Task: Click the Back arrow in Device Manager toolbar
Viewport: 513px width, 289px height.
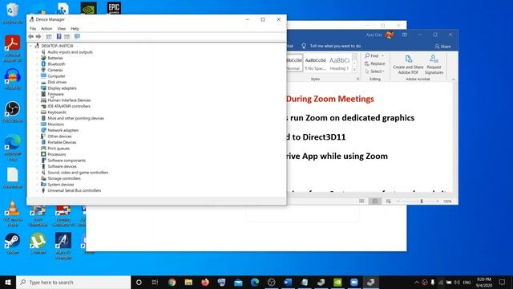Action: [x=31, y=37]
